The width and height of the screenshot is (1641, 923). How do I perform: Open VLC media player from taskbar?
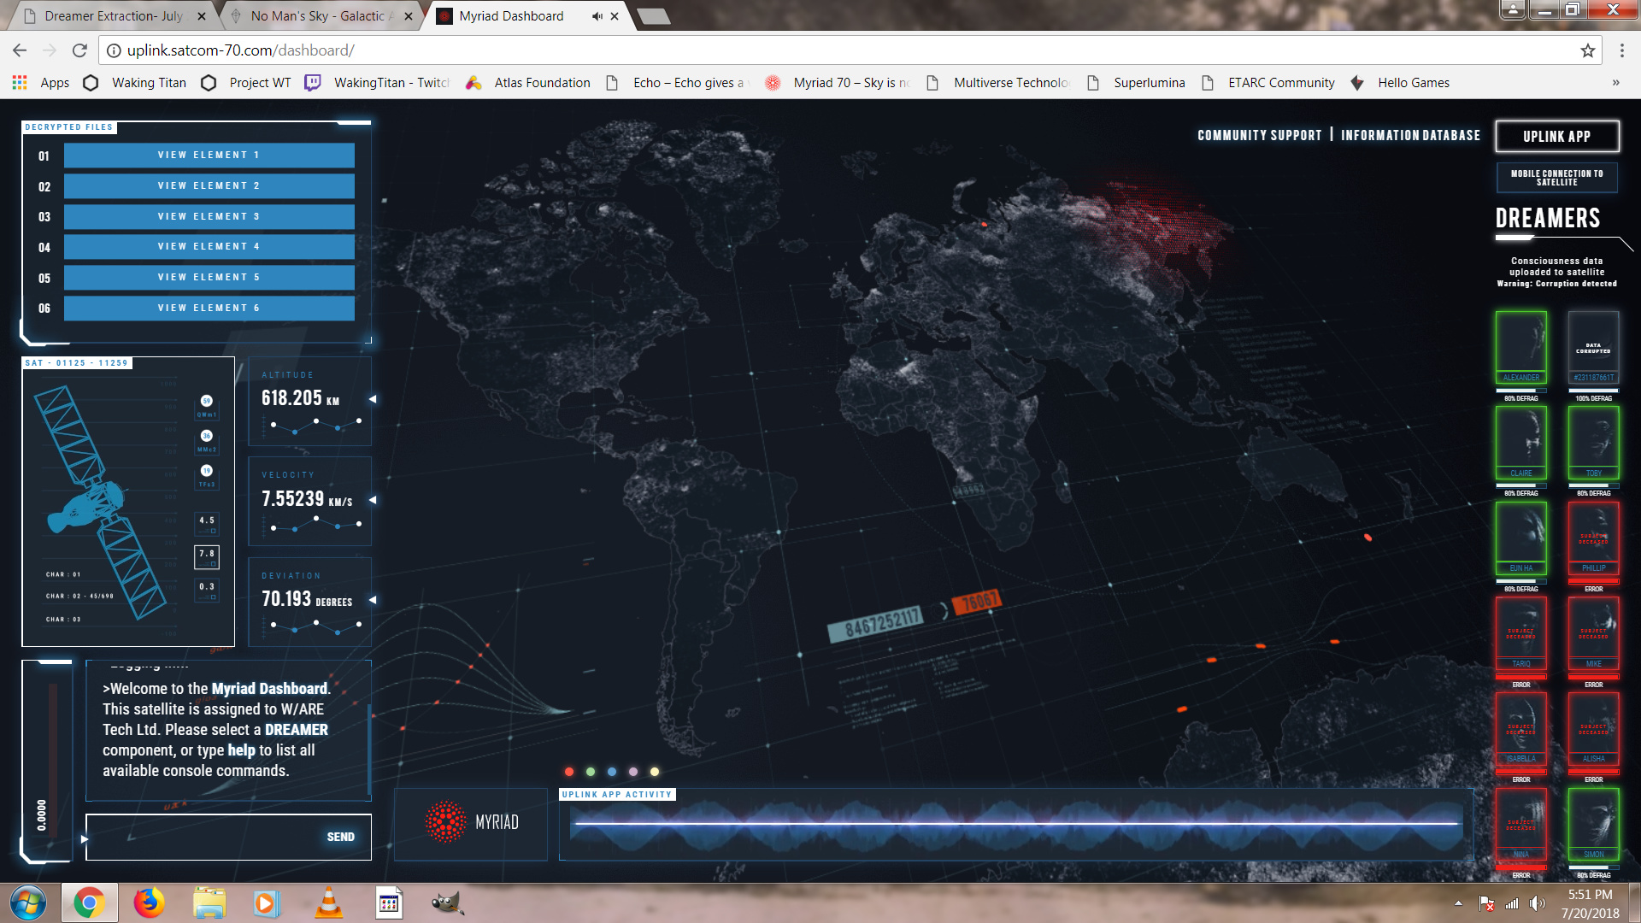click(328, 903)
